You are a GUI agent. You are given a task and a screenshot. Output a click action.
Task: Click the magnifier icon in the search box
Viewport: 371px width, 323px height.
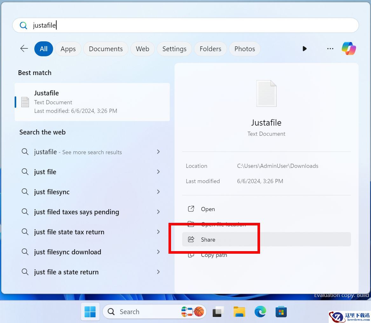(24, 25)
